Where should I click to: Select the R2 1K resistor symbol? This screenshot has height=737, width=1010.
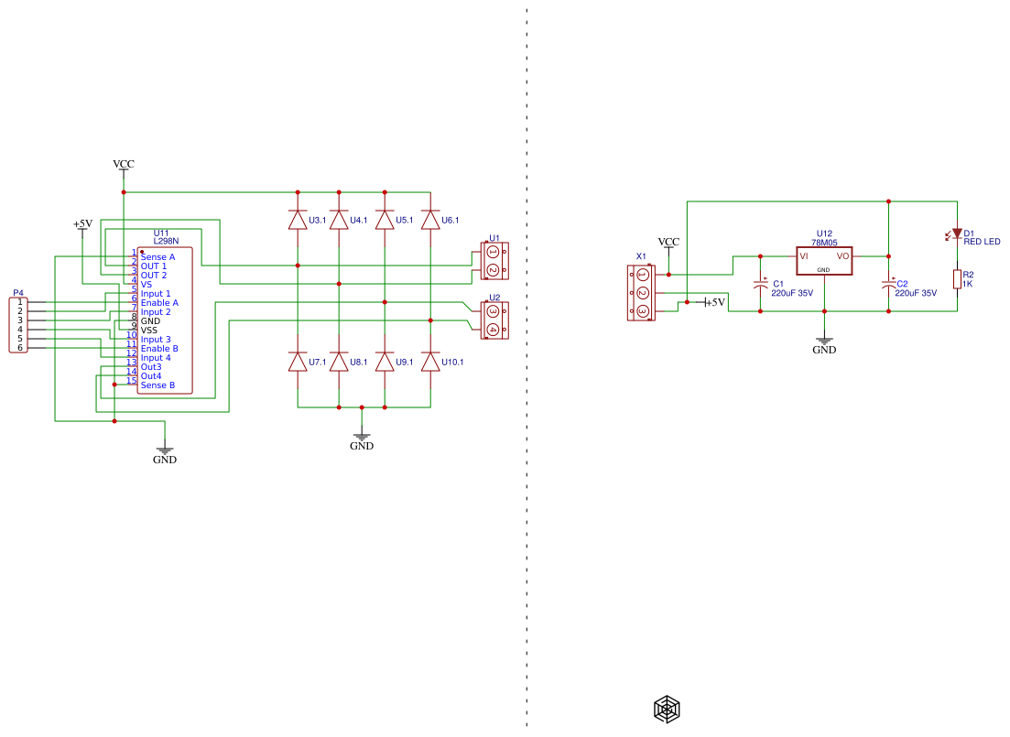(957, 279)
